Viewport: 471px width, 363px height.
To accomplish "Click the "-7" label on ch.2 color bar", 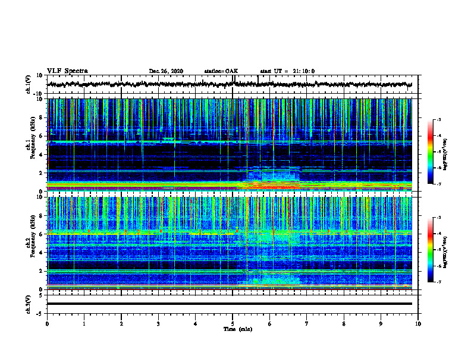I will [x=438, y=282].
